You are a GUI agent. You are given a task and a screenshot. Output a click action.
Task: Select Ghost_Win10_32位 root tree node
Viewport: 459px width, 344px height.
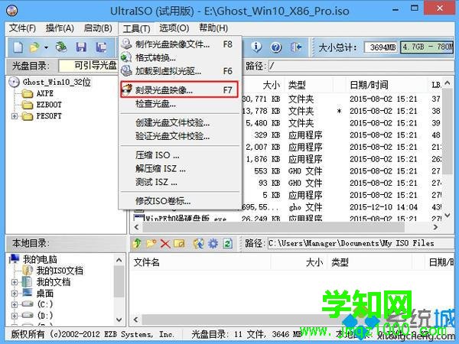(x=57, y=83)
